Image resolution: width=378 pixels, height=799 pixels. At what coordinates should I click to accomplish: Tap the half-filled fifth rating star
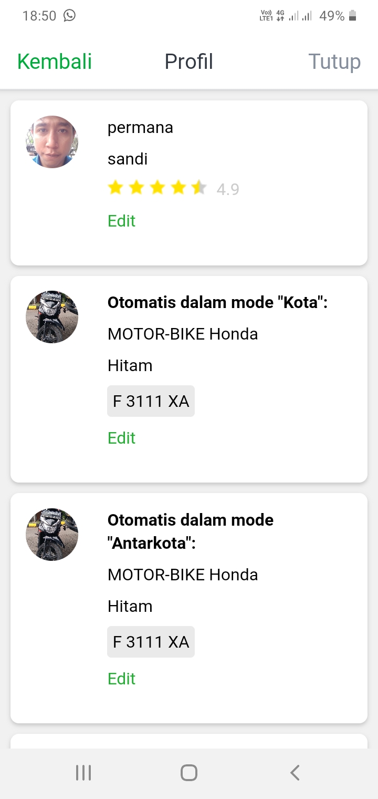pyautogui.click(x=199, y=188)
